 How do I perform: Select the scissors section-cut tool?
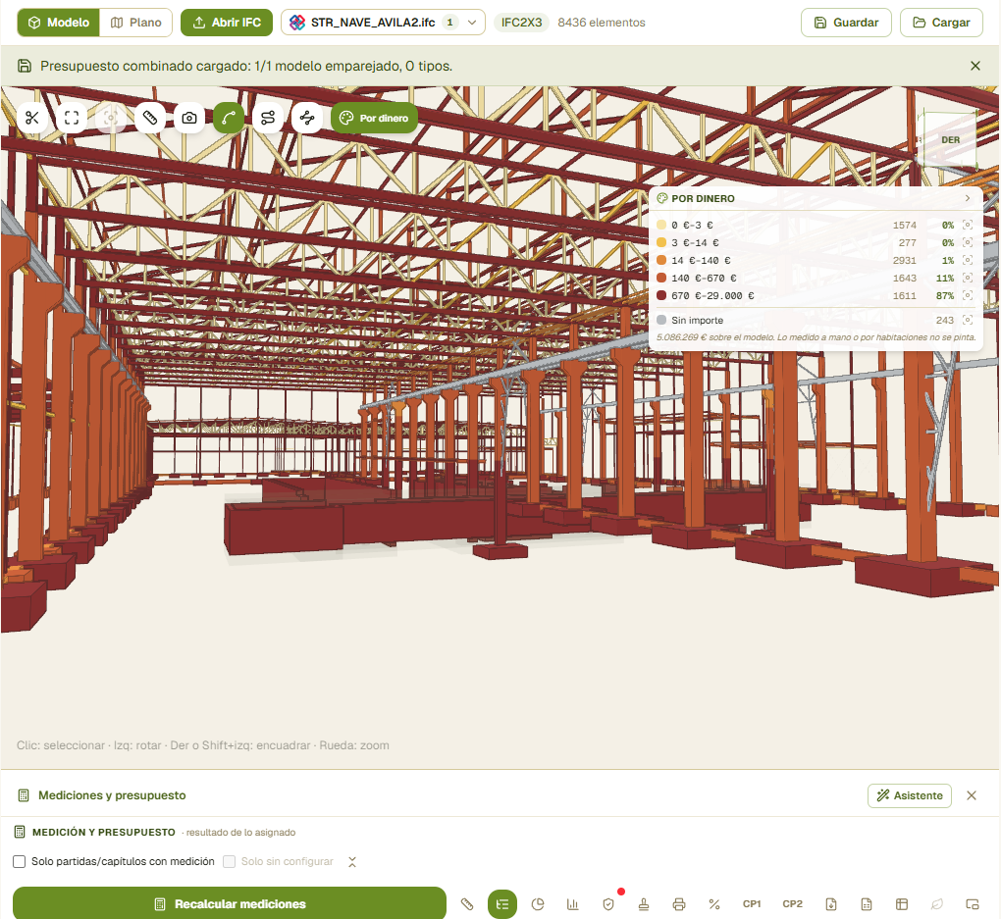[32, 118]
